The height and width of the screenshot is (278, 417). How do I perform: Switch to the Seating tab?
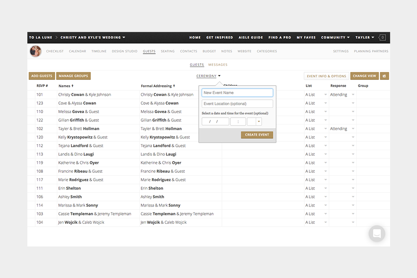tap(168, 51)
